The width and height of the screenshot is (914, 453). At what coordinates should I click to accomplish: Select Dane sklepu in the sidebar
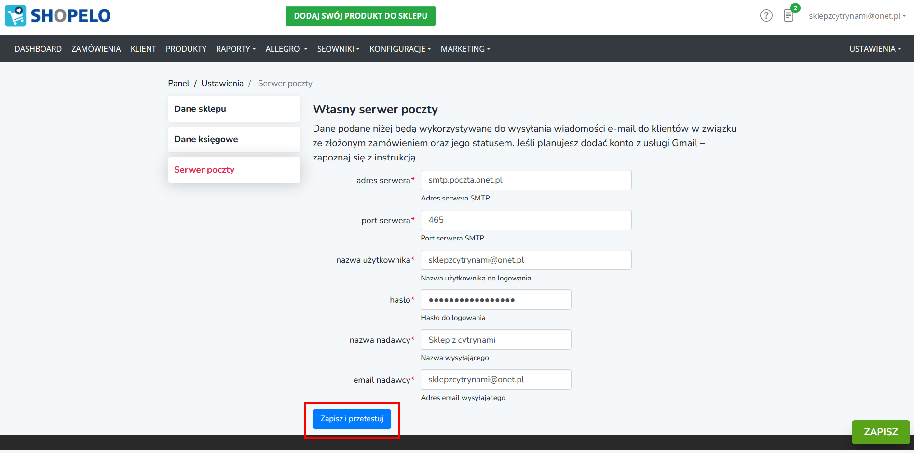pos(234,109)
